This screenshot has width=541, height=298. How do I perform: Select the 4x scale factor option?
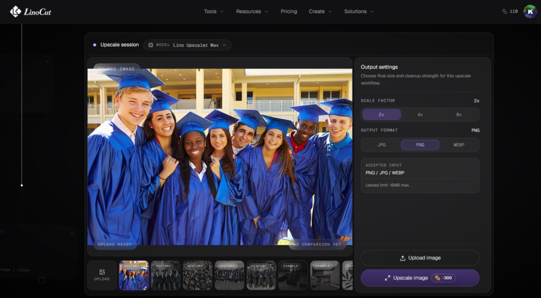420,115
